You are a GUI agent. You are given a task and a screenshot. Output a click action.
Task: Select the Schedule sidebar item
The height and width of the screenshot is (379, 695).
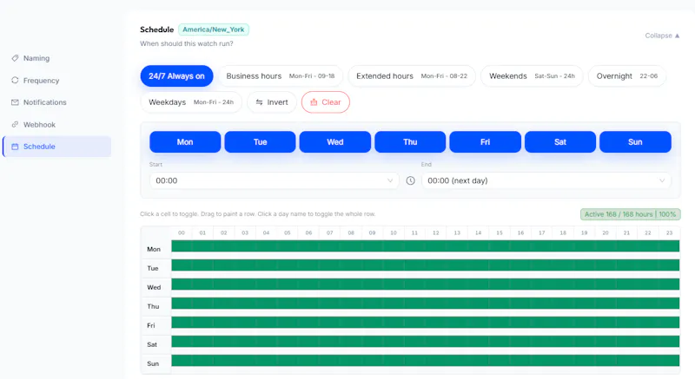(x=56, y=147)
